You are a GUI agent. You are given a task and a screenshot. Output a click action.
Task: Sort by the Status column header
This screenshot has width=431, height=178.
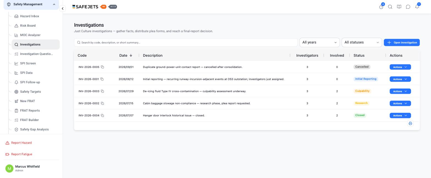pos(359,56)
